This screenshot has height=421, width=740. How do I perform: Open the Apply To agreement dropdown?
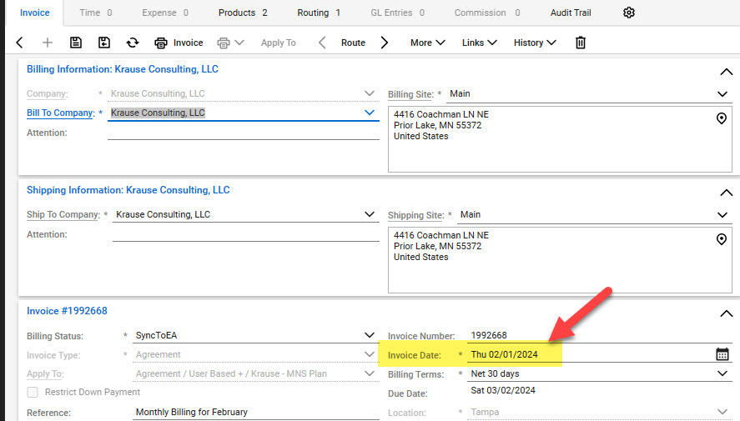tap(370, 373)
